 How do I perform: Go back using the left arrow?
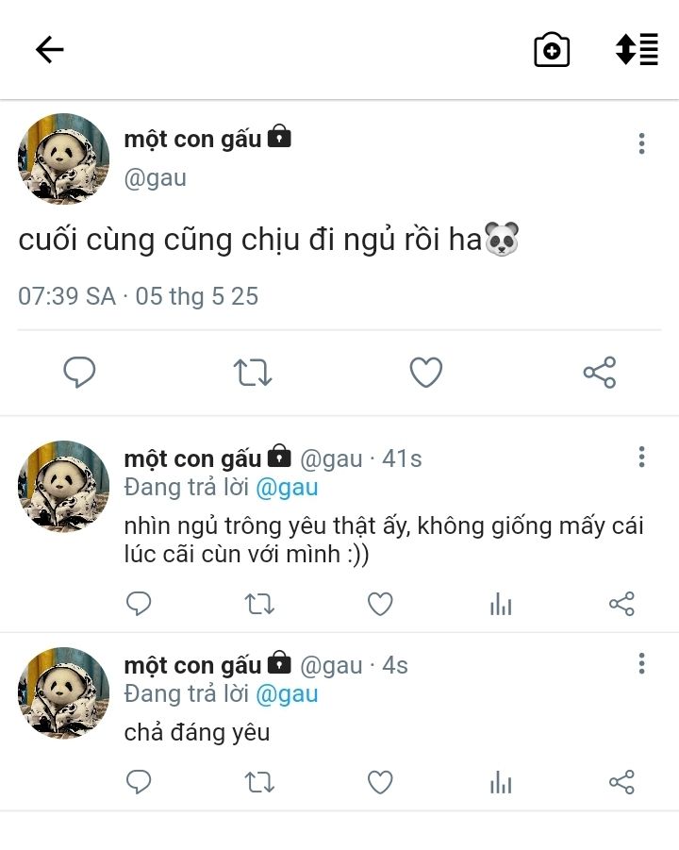click(50, 50)
